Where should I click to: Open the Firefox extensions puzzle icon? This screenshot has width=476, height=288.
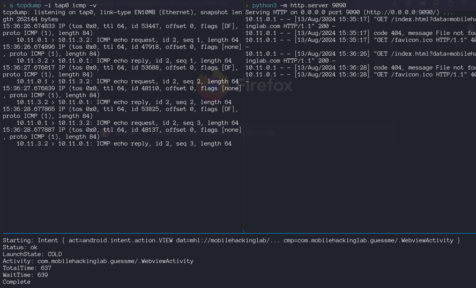pos(450,3)
